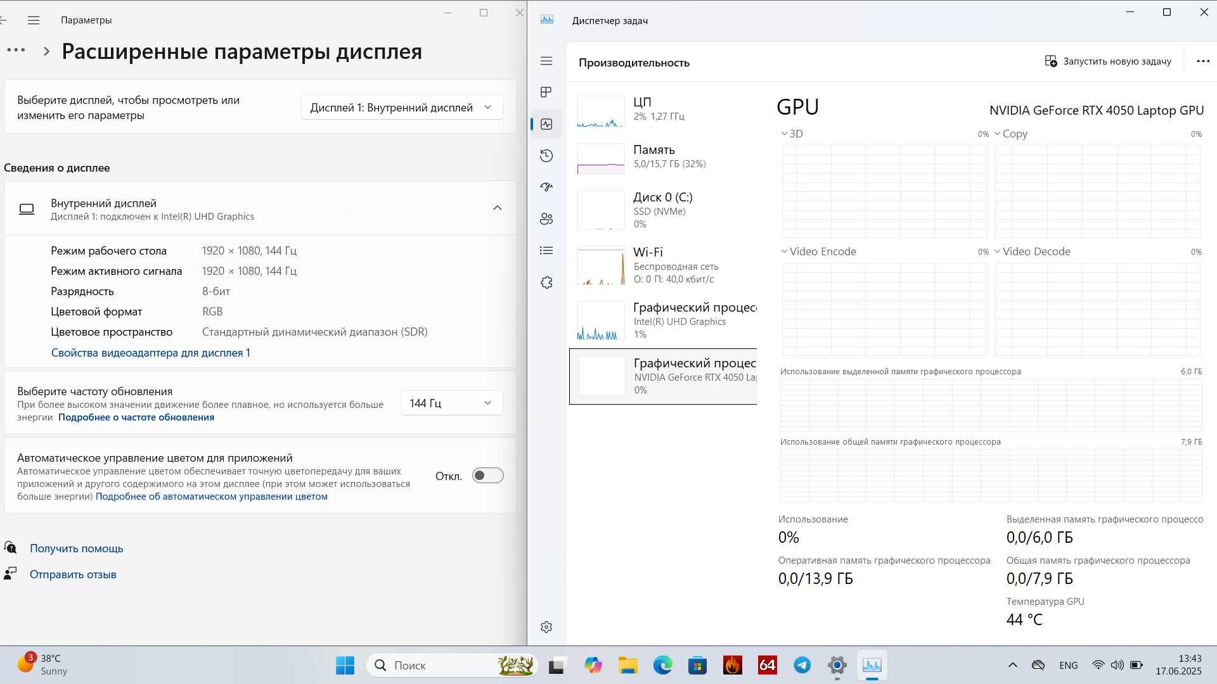Click ENG language indicator in tray
The image size is (1217, 684).
pos(1068,665)
